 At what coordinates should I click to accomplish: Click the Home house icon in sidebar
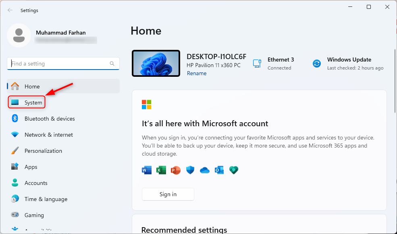coord(15,86)
